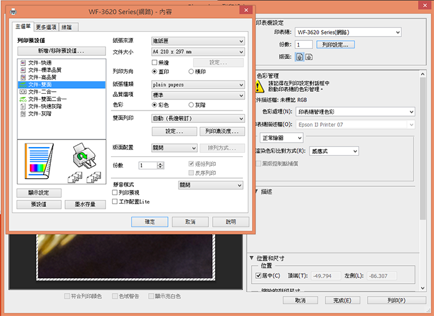Open the 文件大小 A4 size dropdown
The image size is (434, 316).
[x=198, y=52]
